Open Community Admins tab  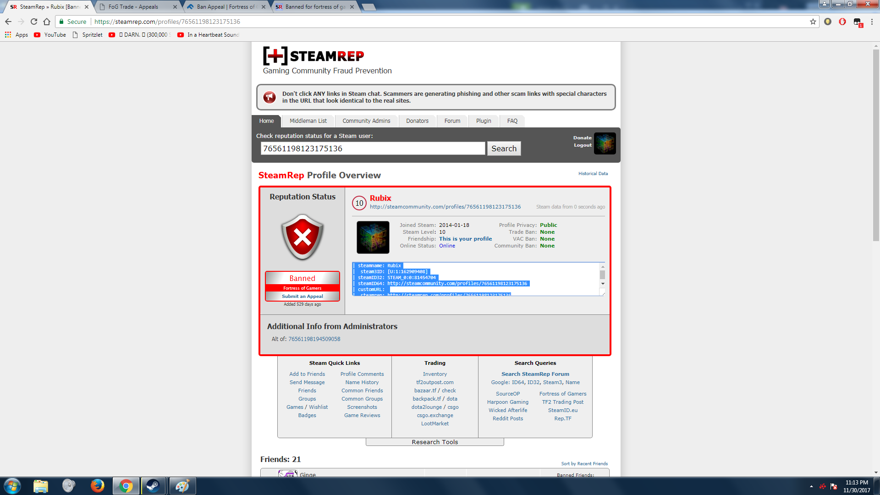pos(366,121)
